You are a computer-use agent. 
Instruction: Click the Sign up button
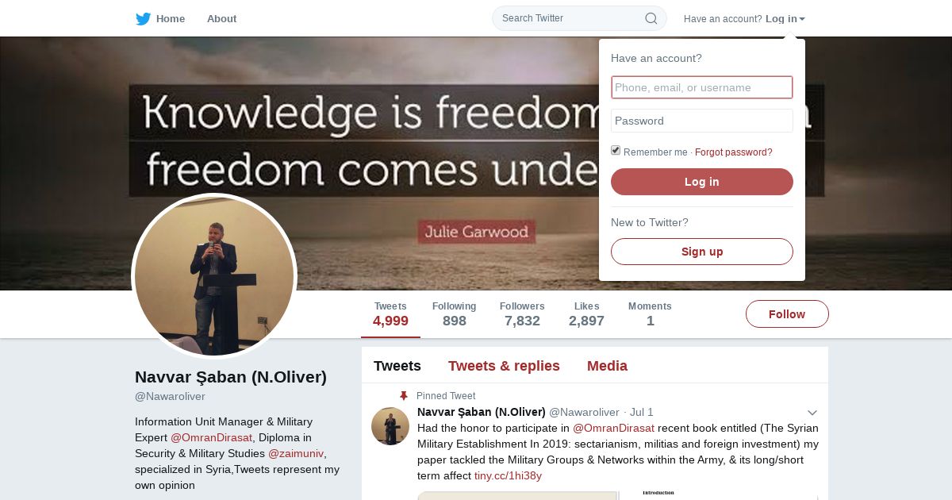coord(702,252)
